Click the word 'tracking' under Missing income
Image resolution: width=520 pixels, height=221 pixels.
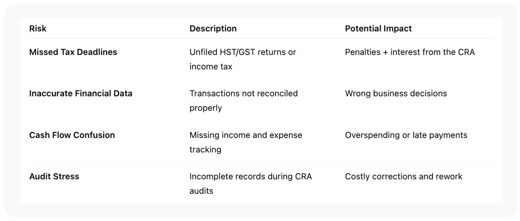[x=205, y=149]
